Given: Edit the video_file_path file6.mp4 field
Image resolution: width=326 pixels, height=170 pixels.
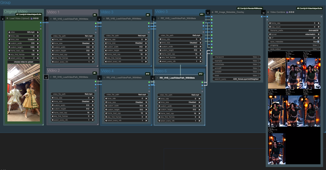Looking at the screenshot, I should point(179,95).
